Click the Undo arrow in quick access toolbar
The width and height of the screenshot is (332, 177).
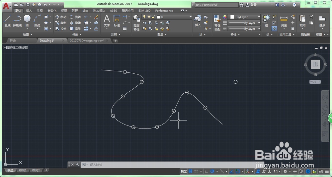(45, 5)
